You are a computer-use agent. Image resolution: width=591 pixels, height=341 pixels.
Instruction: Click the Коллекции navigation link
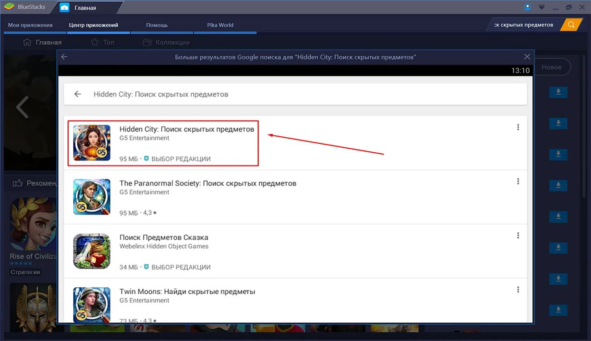pyautogui.click(x=172, y=42)
